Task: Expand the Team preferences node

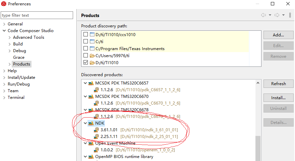Action: point(4,91)
